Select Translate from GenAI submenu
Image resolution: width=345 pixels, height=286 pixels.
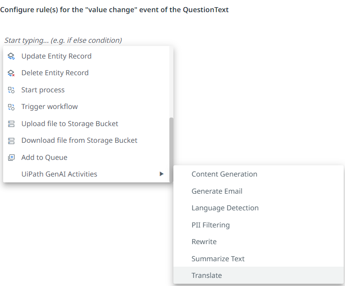click(x=207, y=276)
